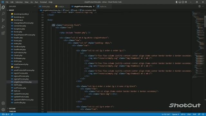Open the View menu

point(26,2)
